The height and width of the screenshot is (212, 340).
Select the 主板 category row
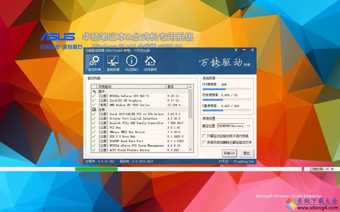(x=139, y=109)
